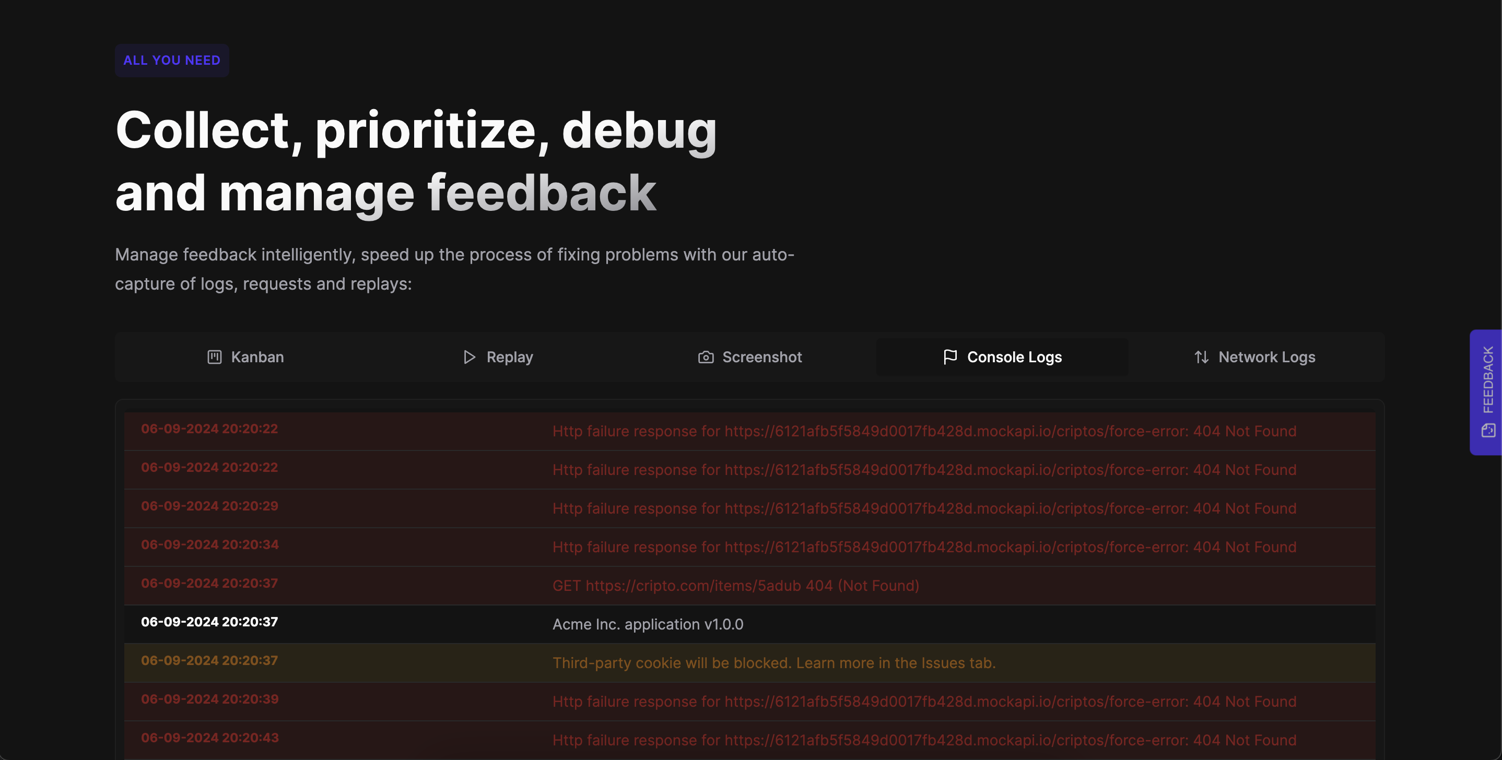Viewport: 1502px width, 760px height.
Task: Click the ALL YOU NEED badge
Action: click(172, 60)
